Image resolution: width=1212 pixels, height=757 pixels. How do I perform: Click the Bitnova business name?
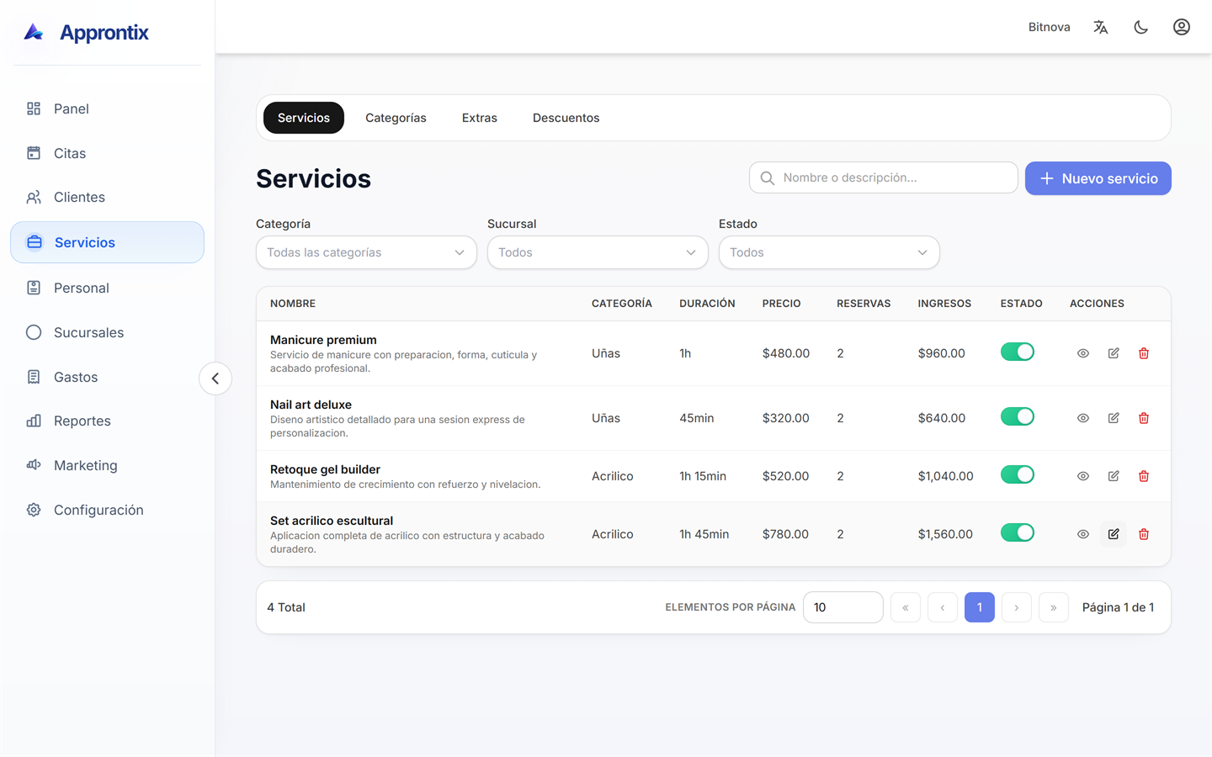(x=1050, y=27)
